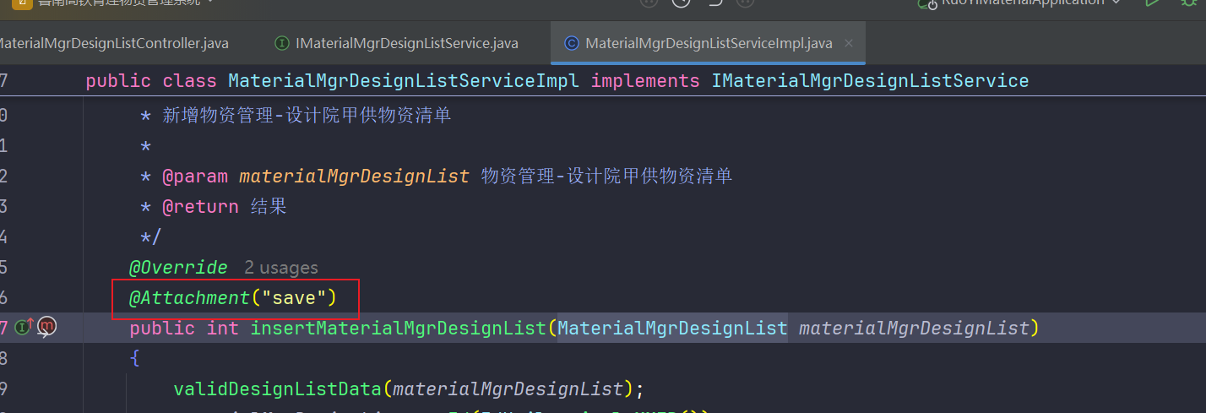The height and width of the screenshot is (413, 1206).
Task: Click the MaterialMgrDesignList parameter type
Action: [672, 328]
